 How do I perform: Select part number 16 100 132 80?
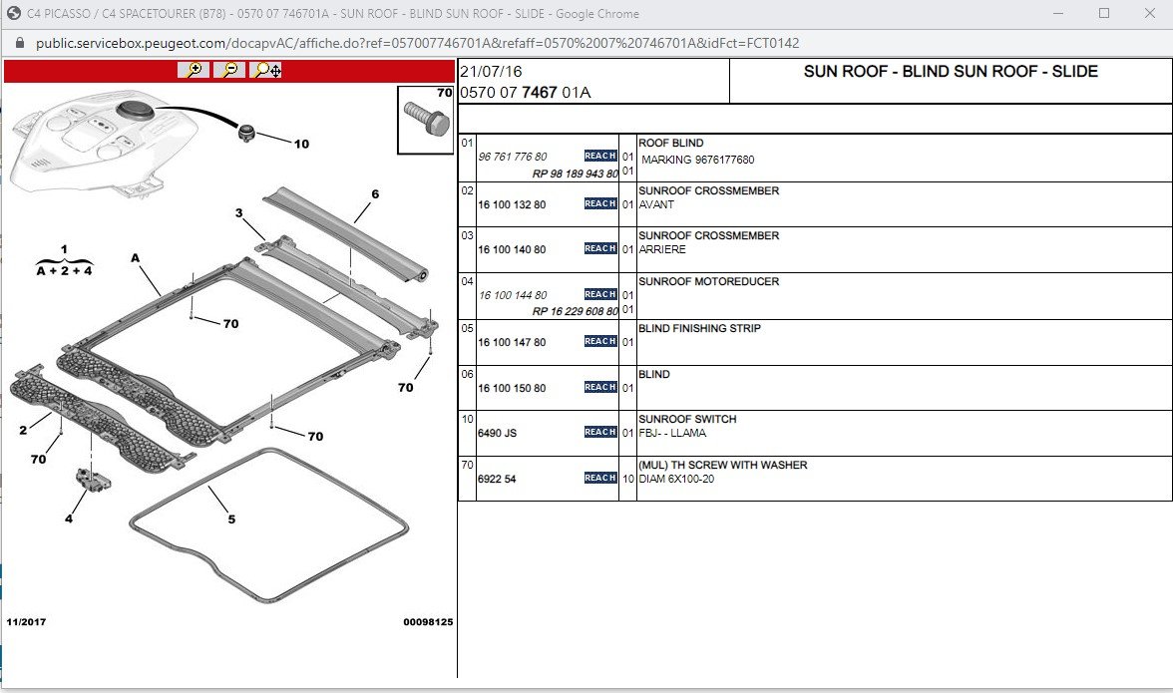point(512,204)
